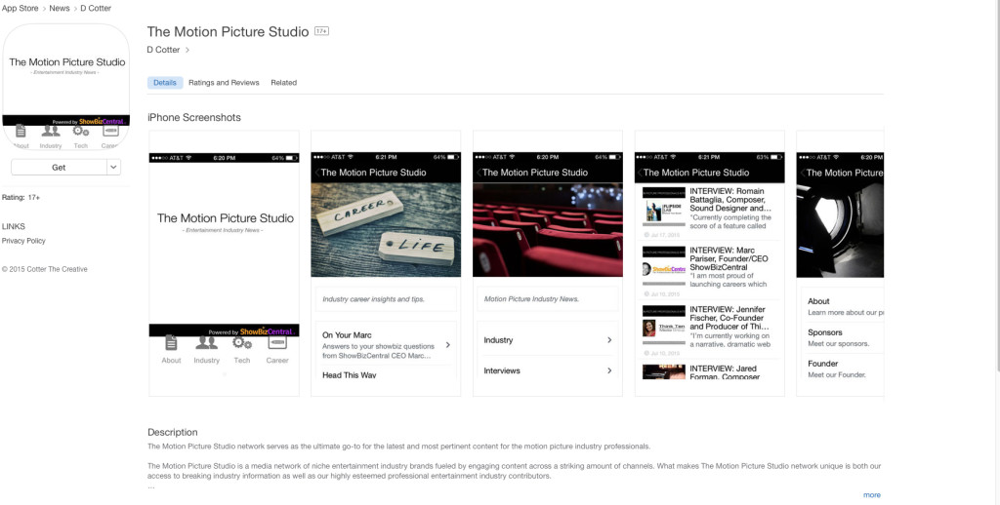Image resolution: width=1000 pixels, height=505 pixels.
Task: Open the Privacy Policy link
Action: (x=23, y=241)
